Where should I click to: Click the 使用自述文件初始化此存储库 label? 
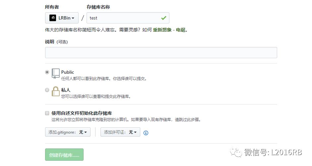pos(82,113)
